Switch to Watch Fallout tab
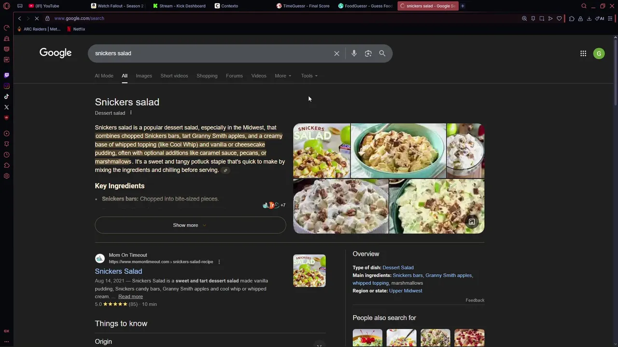Viewport: 618px width, 347px height. point(117,6)
